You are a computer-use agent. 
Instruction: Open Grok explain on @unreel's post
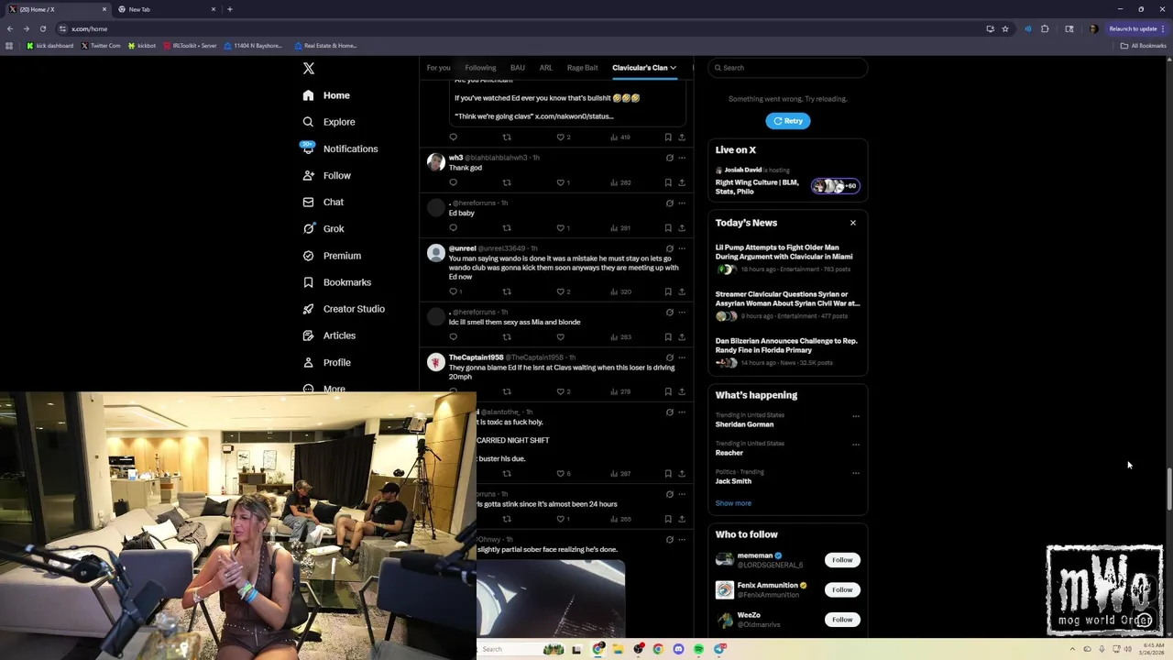pos(669,248)
